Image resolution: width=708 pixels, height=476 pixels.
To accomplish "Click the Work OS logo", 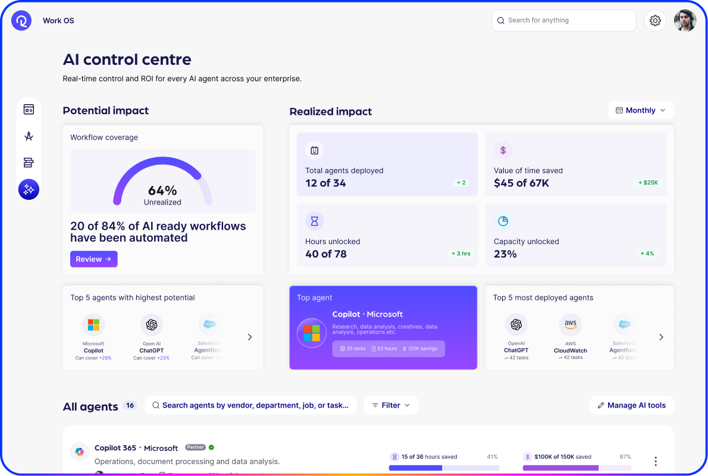I will (x=21, y=20).
